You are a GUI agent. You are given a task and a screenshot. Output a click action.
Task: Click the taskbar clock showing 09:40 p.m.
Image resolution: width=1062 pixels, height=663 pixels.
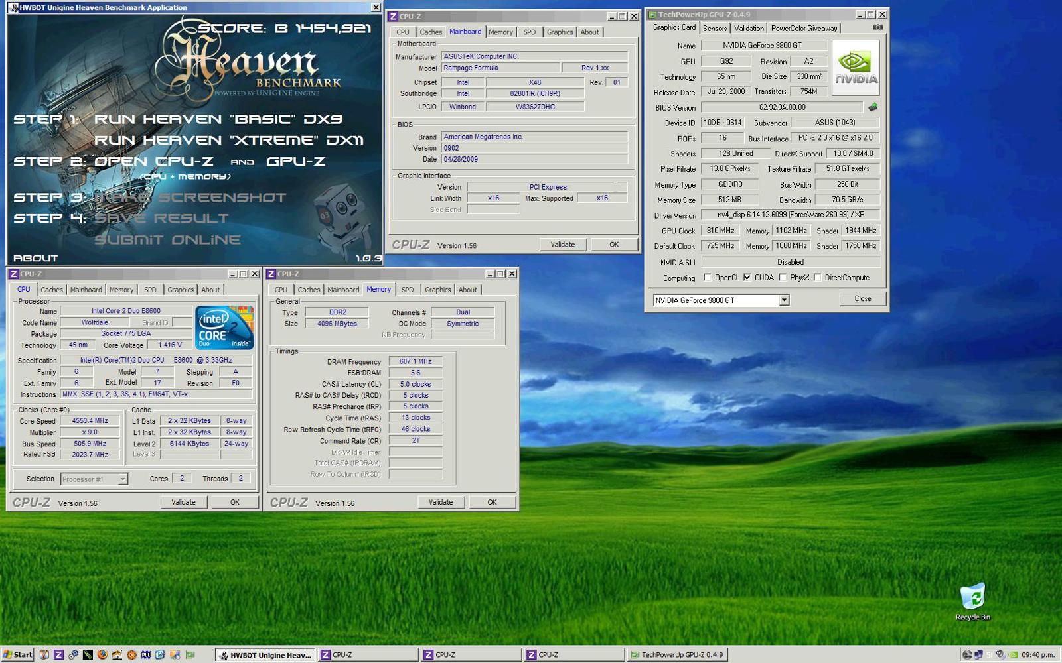pos(1039,655)
